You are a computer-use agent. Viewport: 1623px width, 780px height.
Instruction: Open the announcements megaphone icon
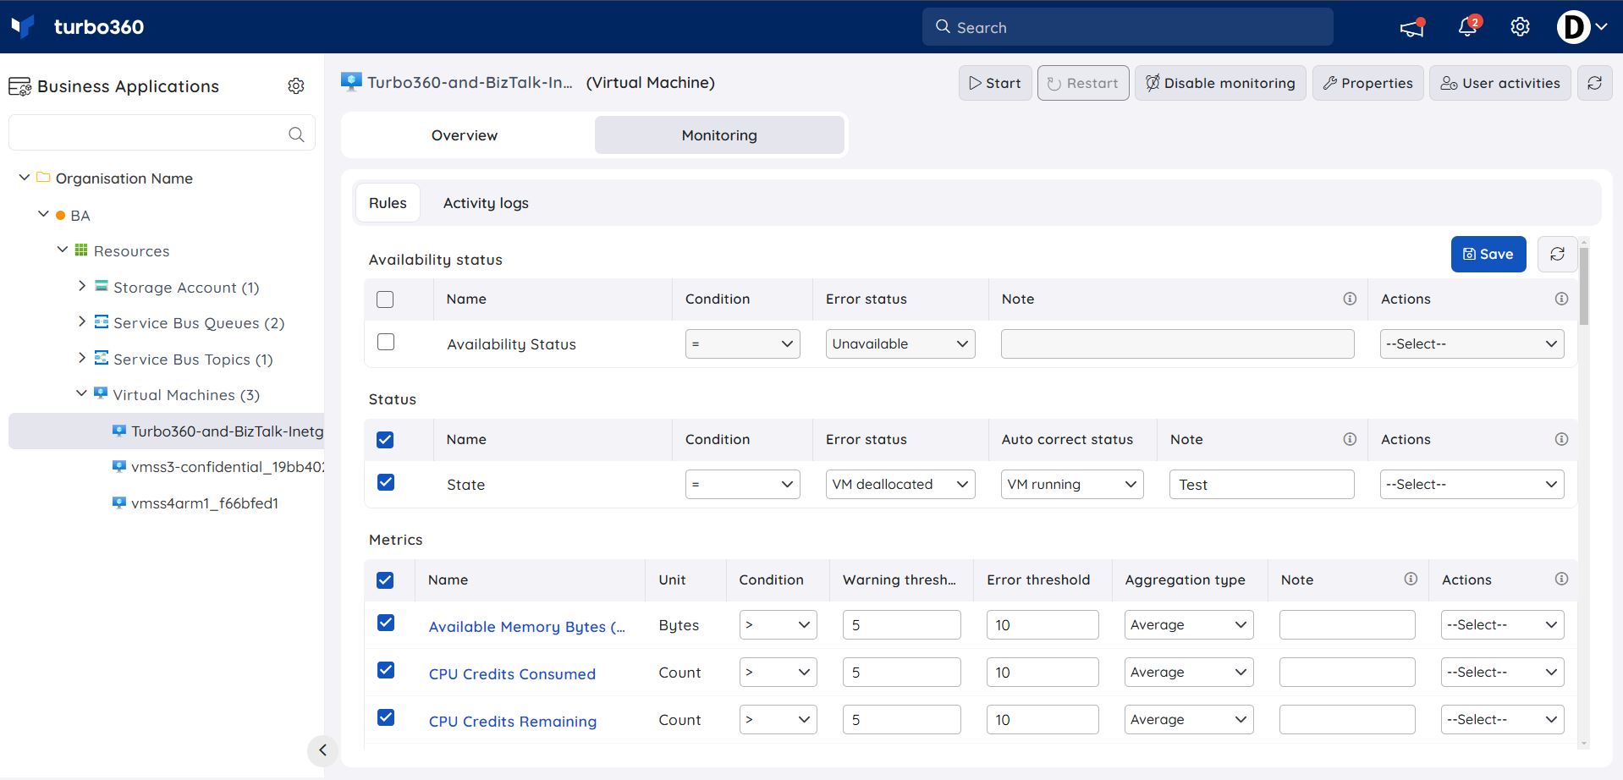point(1411,28)
